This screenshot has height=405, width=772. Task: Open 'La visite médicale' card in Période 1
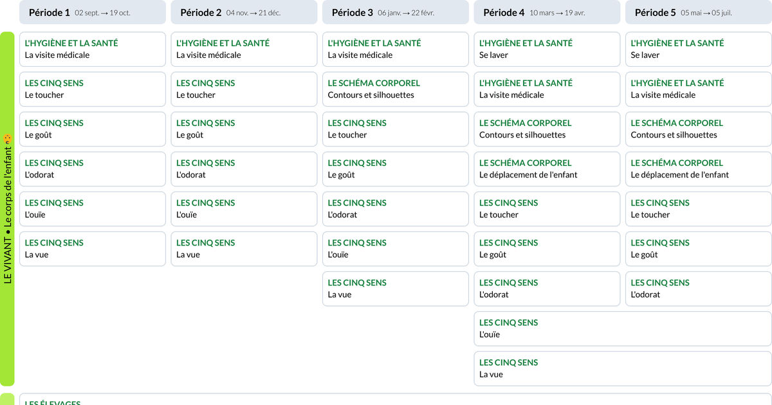(x=92, y=49)
